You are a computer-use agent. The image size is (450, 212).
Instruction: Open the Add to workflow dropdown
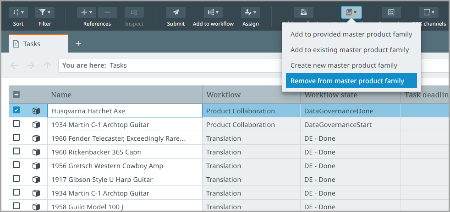213,13
